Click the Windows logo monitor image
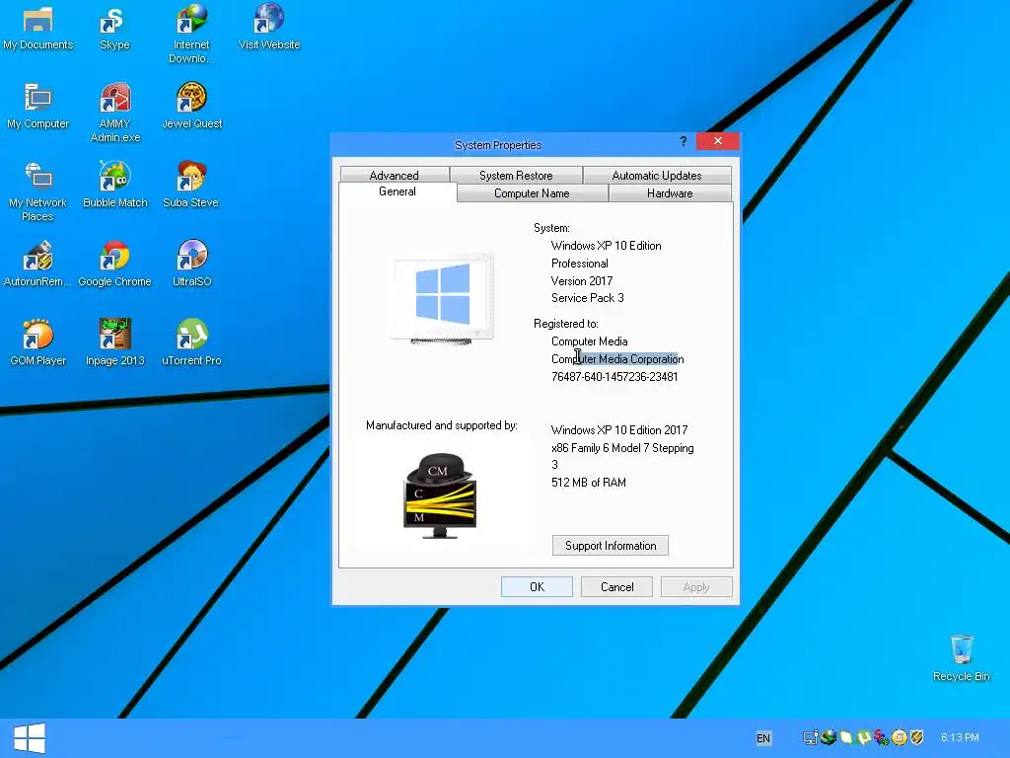The width and height of the screenshot is (1010, 758). pyautogui.click(x=443, y=298)
